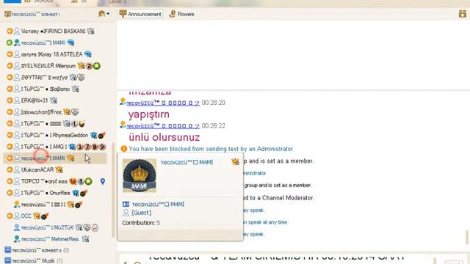Click the green role icon beside first M4MI
This screenshot has height=264, width=470.
click(10, 43)
